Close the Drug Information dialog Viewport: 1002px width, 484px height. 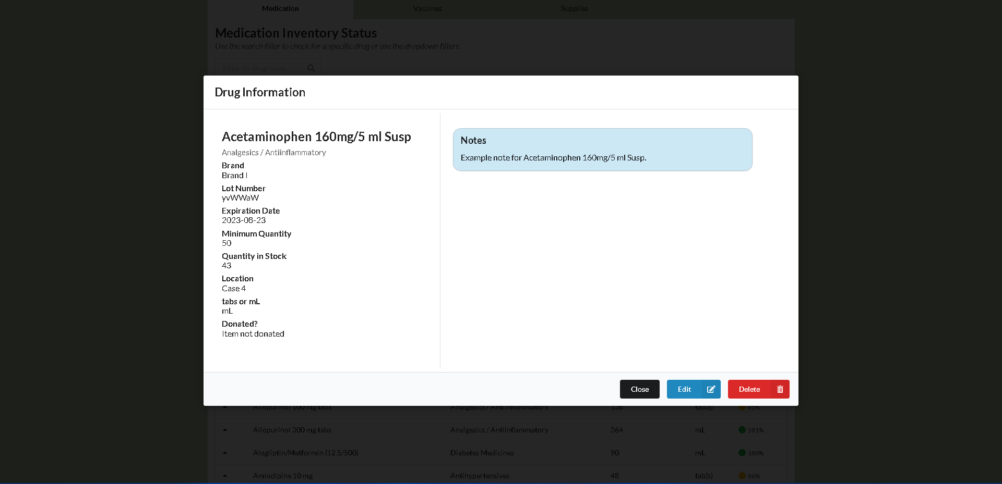coord(639,389)
